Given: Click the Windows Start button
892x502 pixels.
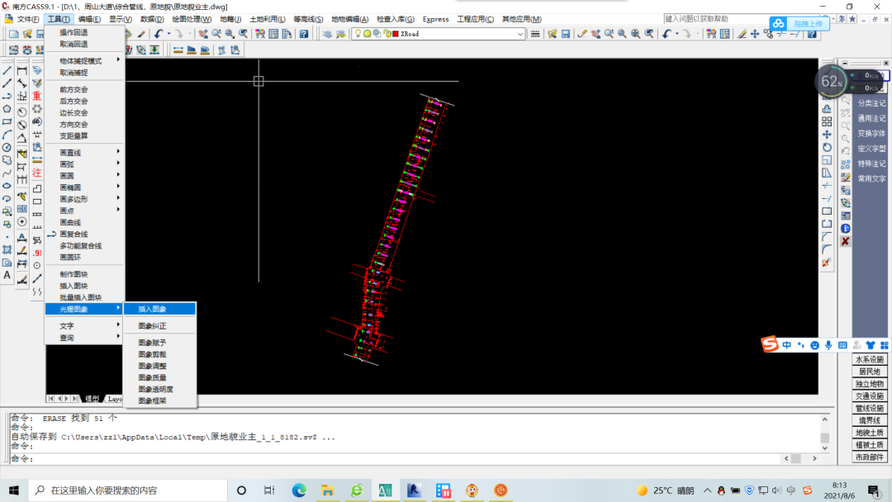Looking at the screenshot, I should 14,490.
